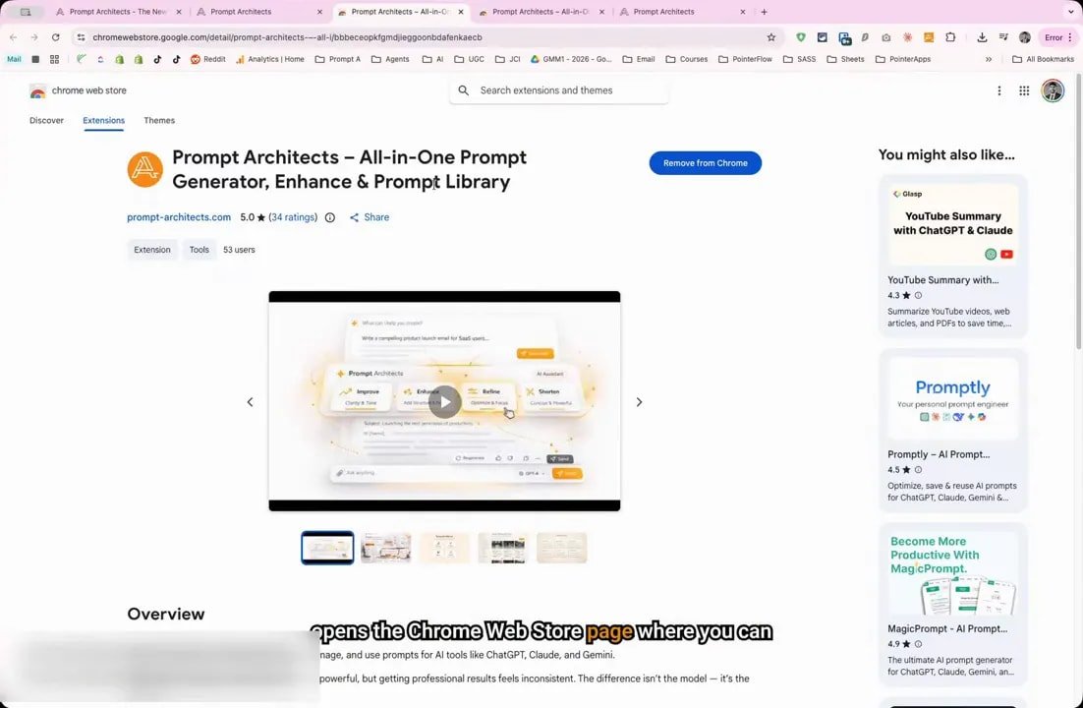Expand the tab search dropdown arrow

(1070, 12)
